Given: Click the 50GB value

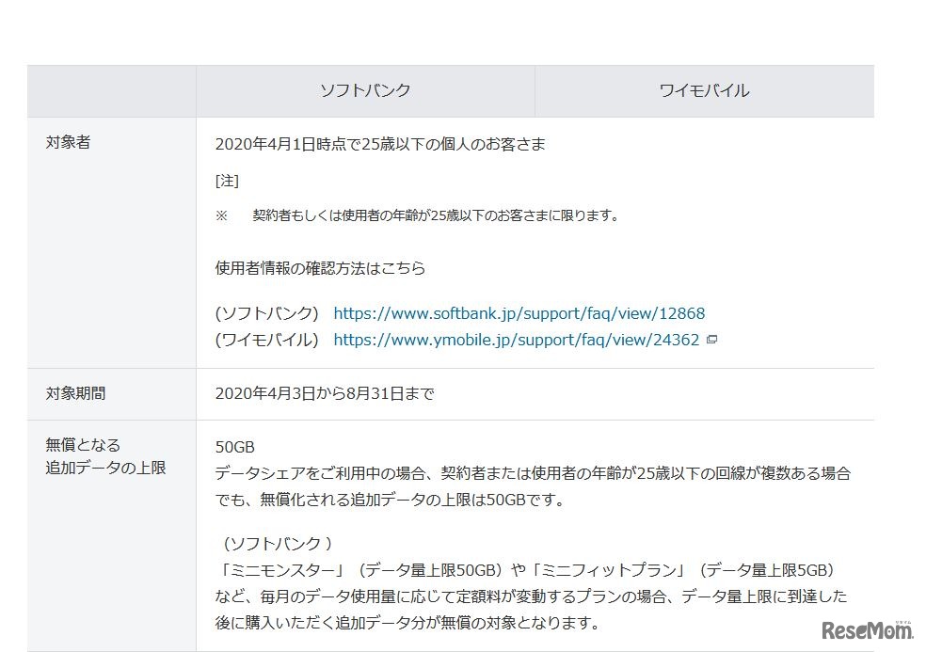Looking at the screenshot, I should [235, 447].
